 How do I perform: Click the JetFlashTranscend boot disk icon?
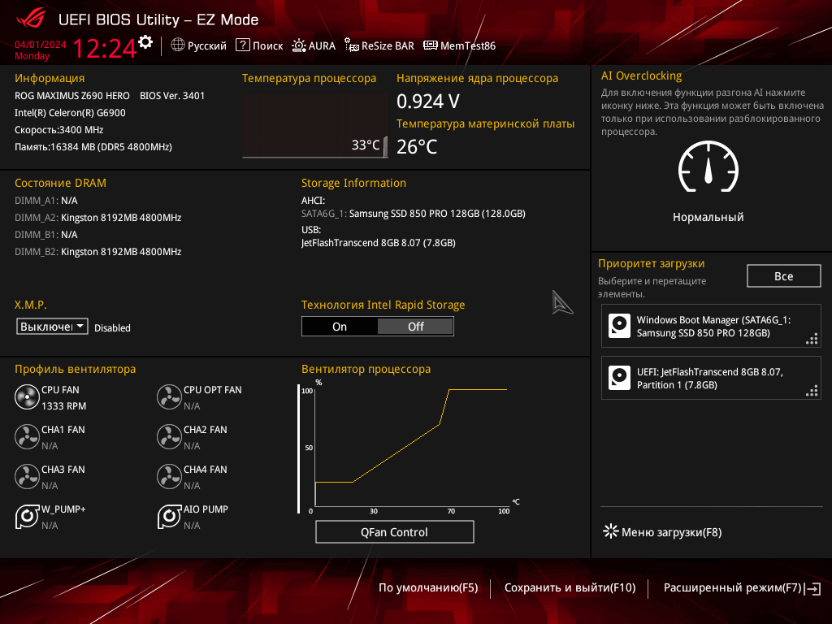(x=619, y=378)
